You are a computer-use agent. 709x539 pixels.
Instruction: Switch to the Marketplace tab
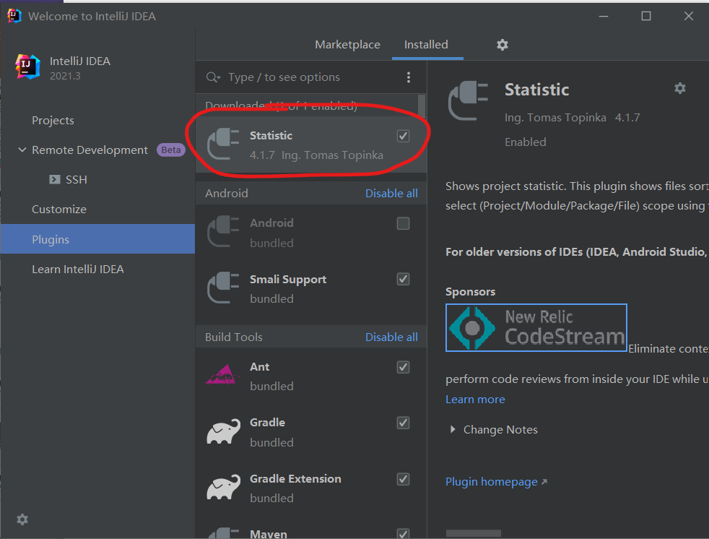[x=347, y=44]
